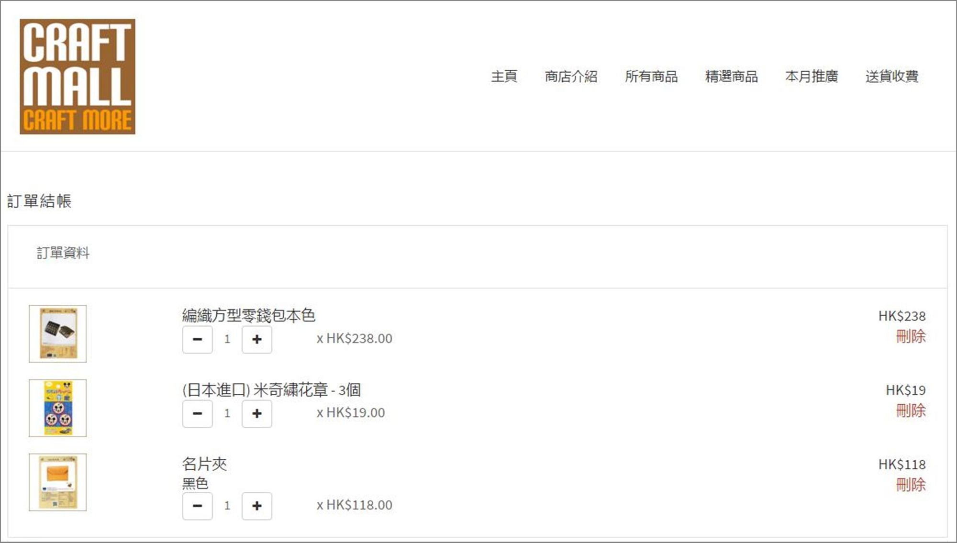The height and width of the screenshot is (543, 957).
Task: Delete the HK$118 名片夾 item
Action: (910, 485)
